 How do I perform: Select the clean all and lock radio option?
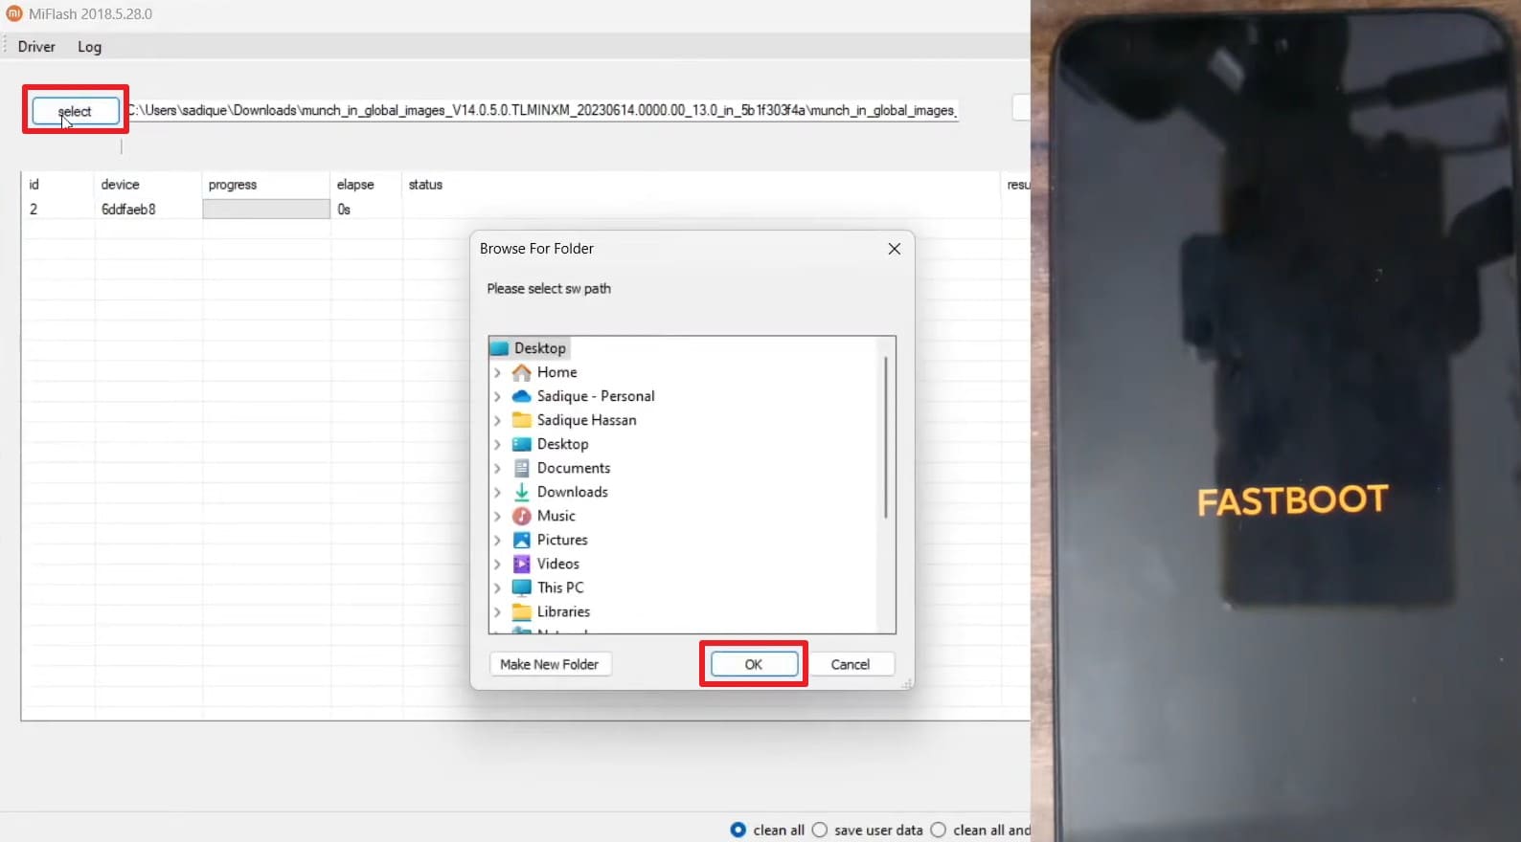[939, 830]
